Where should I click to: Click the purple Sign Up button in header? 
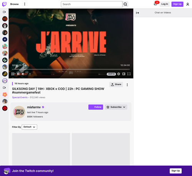[x=177, y=4]
